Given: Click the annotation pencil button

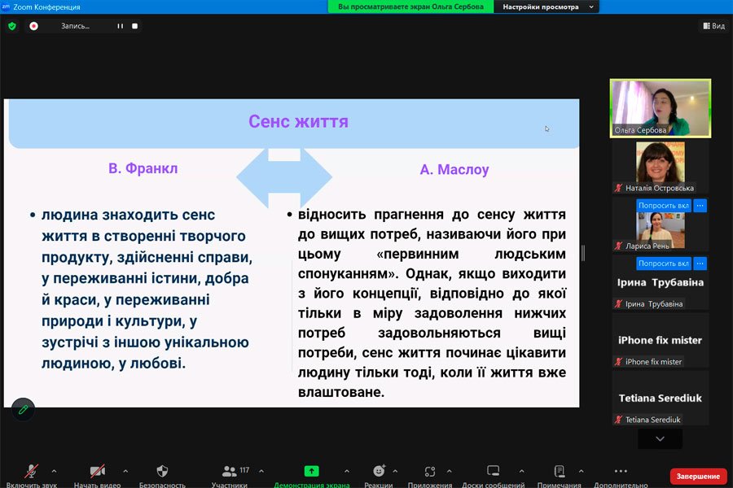Looking at the screenshot, I should (x=23, y=410).
